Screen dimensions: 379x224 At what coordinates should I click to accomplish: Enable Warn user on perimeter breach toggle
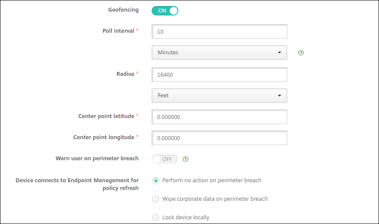[165, 159]
